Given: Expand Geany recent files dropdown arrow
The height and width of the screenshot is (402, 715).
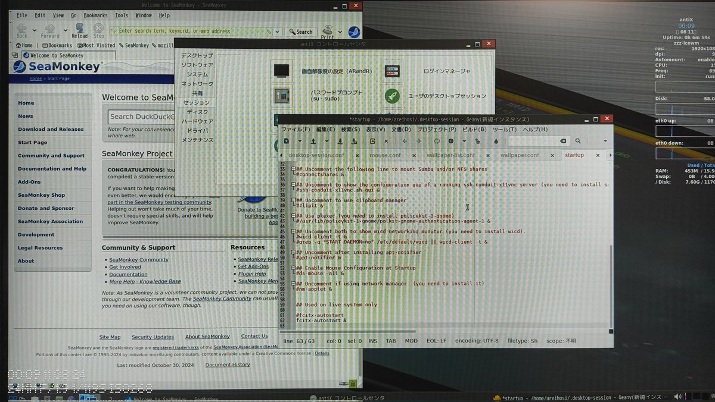Looking at the screenshot, I should coord(327,141).
